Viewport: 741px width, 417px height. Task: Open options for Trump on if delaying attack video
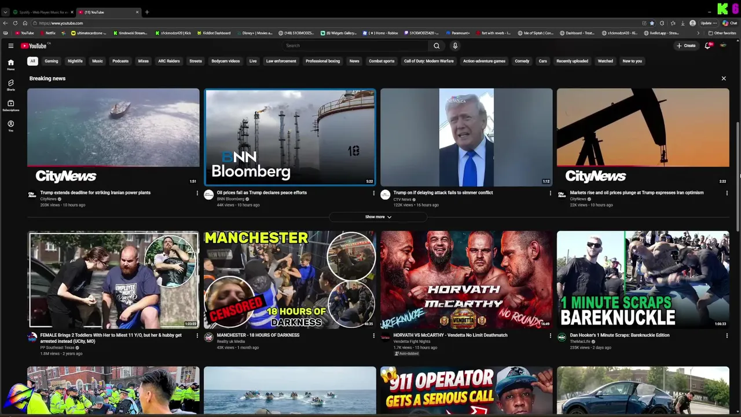pos(550,193)
